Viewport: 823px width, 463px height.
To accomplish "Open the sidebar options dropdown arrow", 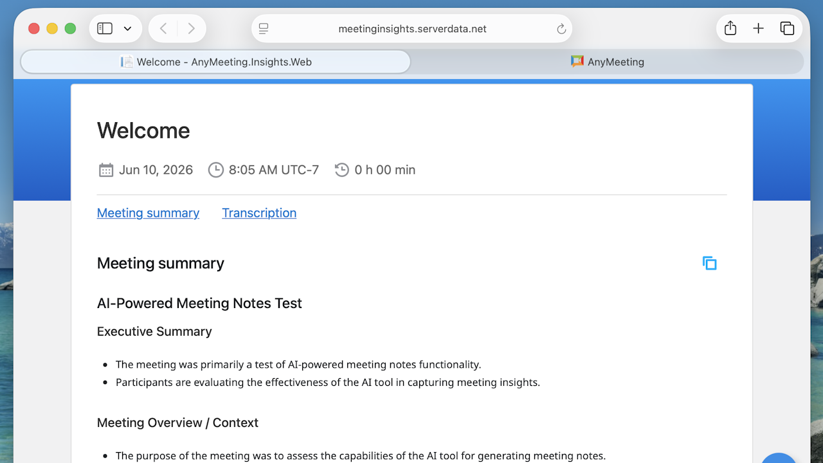I will click(127, 28).
